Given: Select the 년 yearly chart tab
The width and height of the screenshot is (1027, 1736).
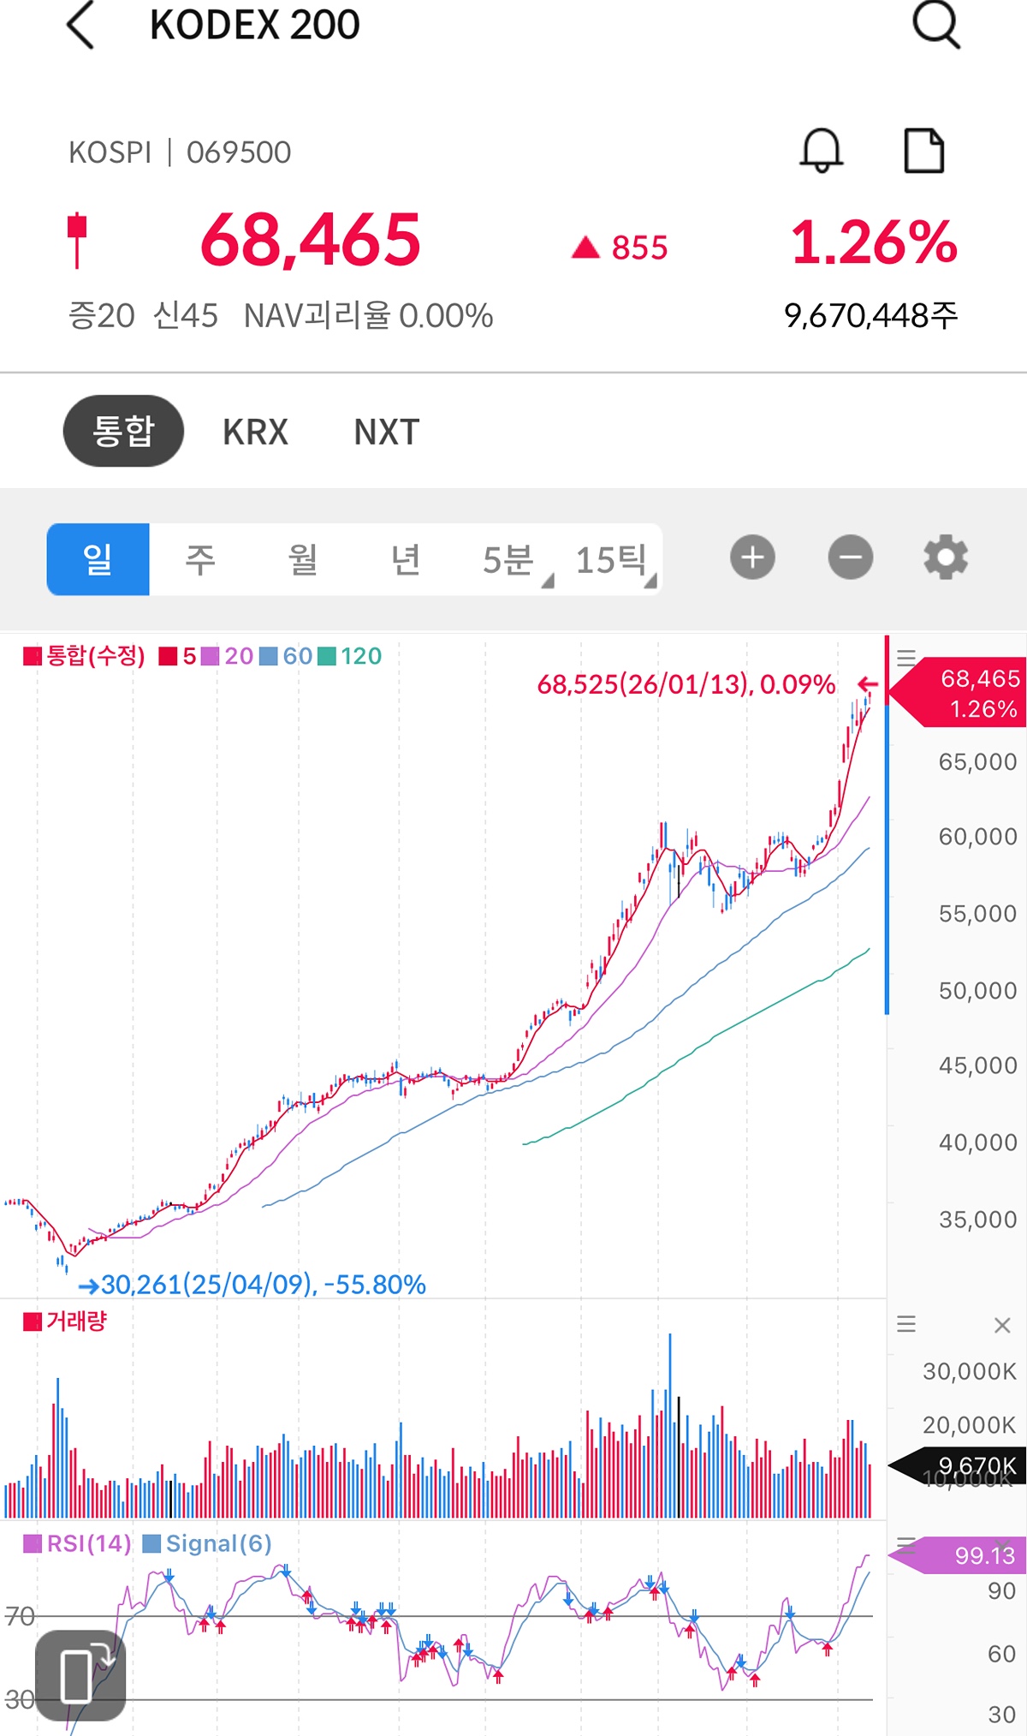Looking at the screenshot, I should click(x=406, y=560).
